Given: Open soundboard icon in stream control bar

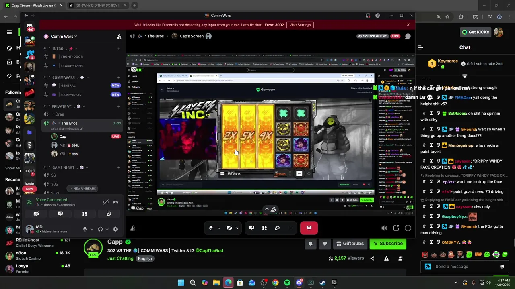Looking at the screenshot, I should click(x=277, y=228).
